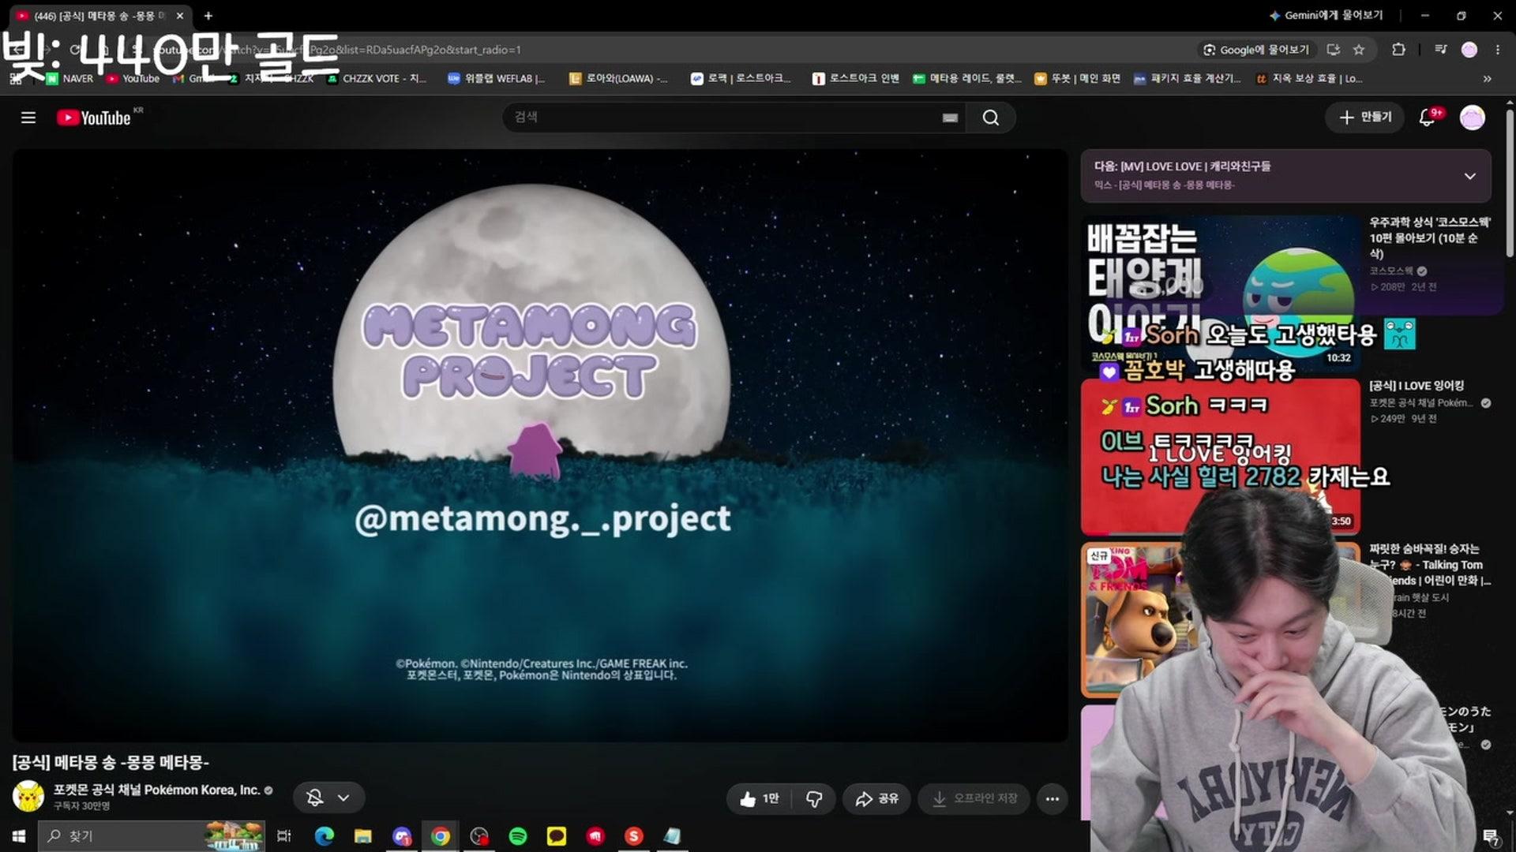Open the YouTube account avatar menu

tap(1472, 118)
